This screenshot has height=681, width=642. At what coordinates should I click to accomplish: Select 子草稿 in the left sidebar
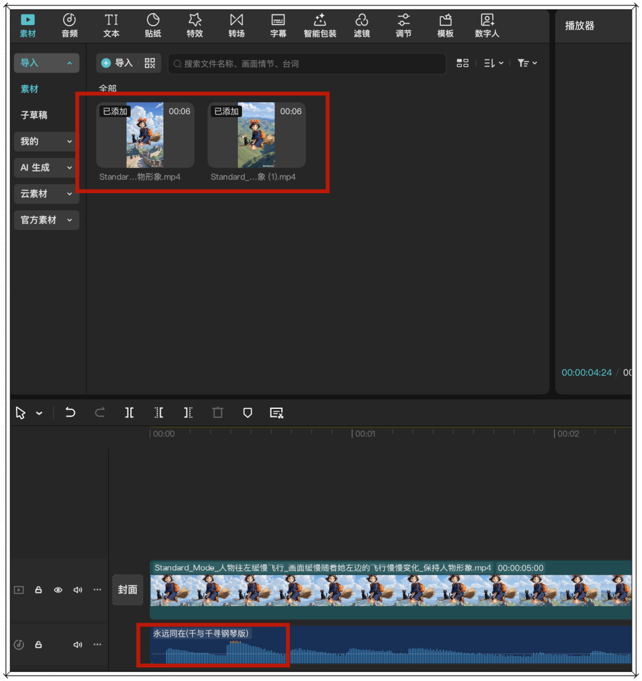[x=34, y=115]
